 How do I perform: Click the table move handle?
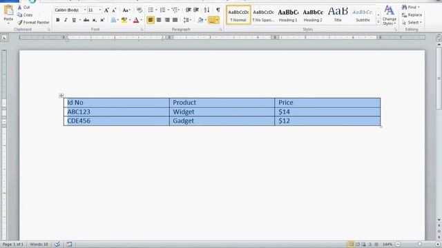tap(61, 96)
